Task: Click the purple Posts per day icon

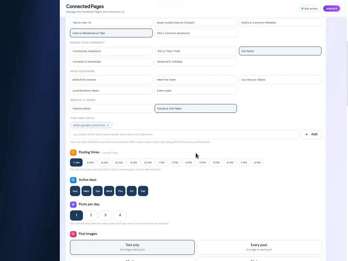Action: coord(73,204)
